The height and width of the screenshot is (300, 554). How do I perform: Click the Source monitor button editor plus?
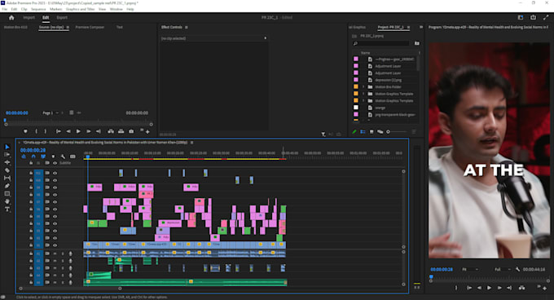coord(147,132)
